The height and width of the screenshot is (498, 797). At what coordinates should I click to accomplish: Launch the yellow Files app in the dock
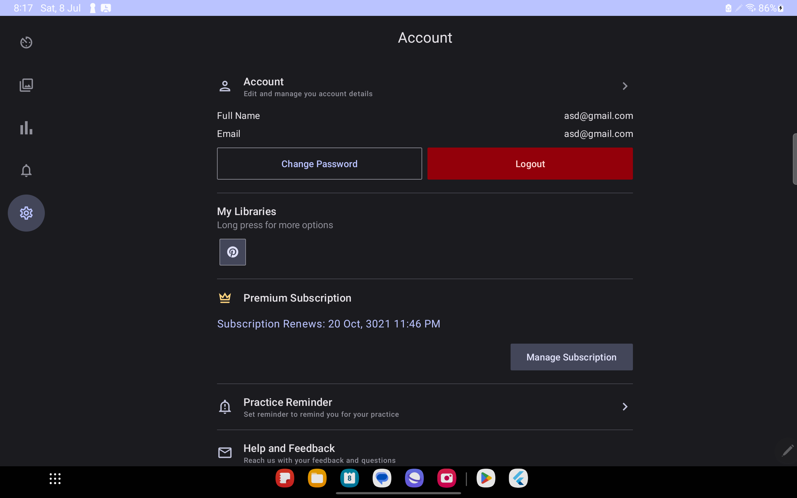click(x=317, y=478)
